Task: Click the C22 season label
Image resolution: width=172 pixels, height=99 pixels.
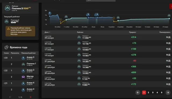Action: (6, 71)
